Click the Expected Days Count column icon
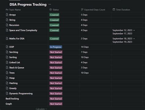The height and width of the screenshot is (110, 145). point(82,9)
